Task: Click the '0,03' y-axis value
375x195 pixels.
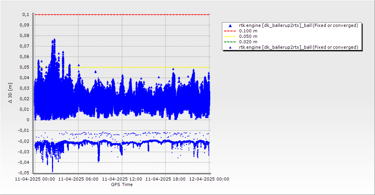Action: click(x=25, y=88)
